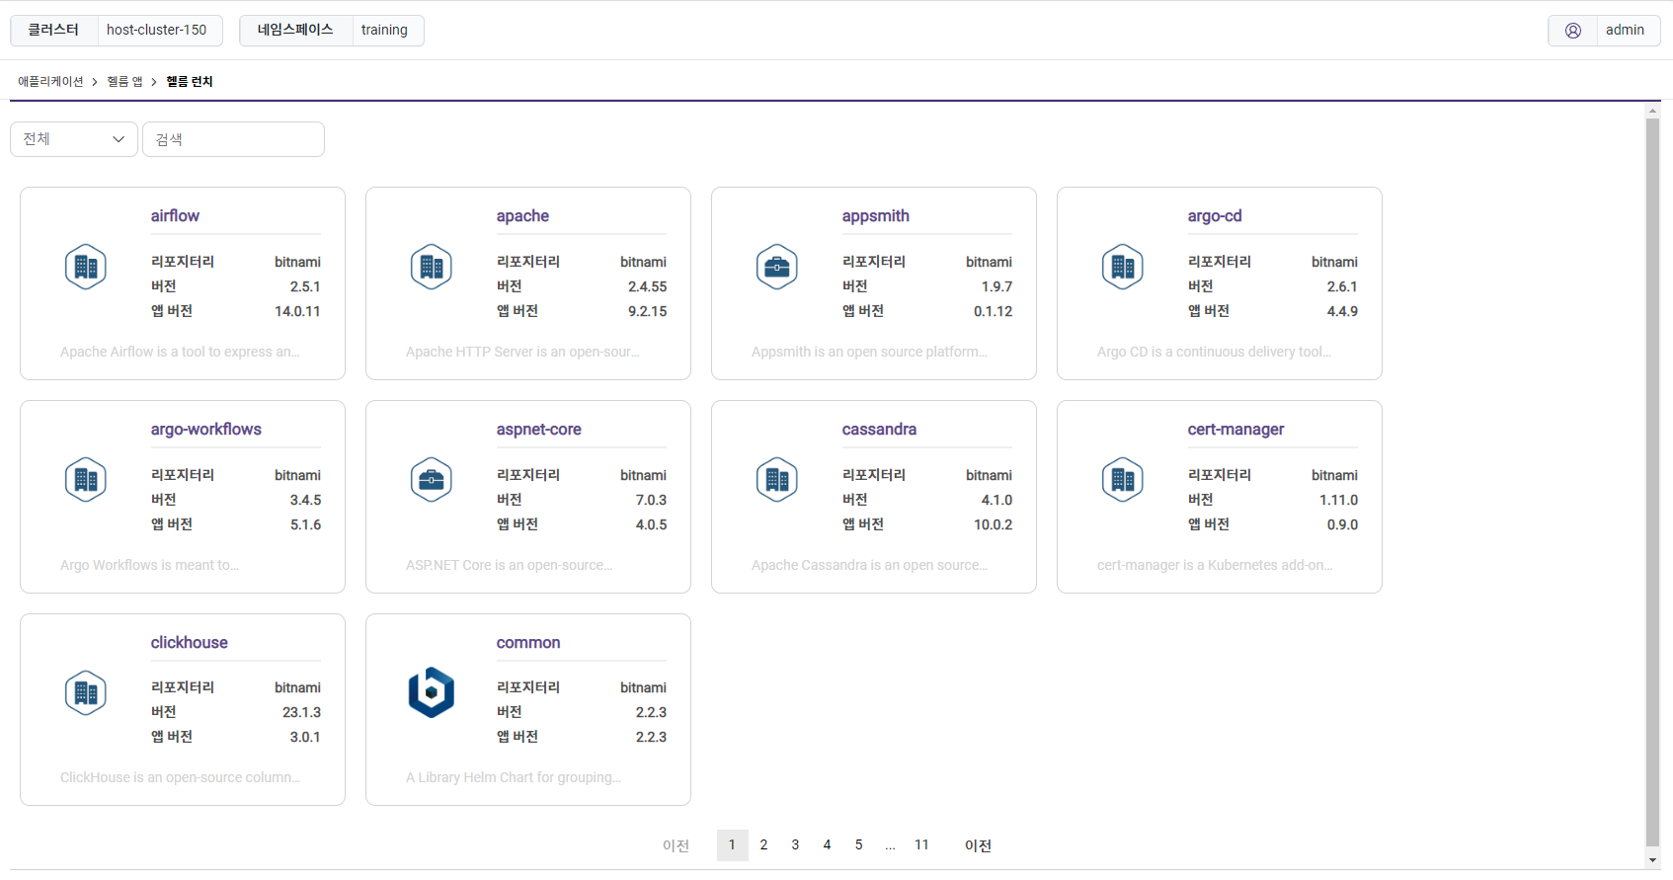Image resolution: width=1673 pixels, height=880 pixels.
Task: Go to pagination page 5
Action: (858, 844)
